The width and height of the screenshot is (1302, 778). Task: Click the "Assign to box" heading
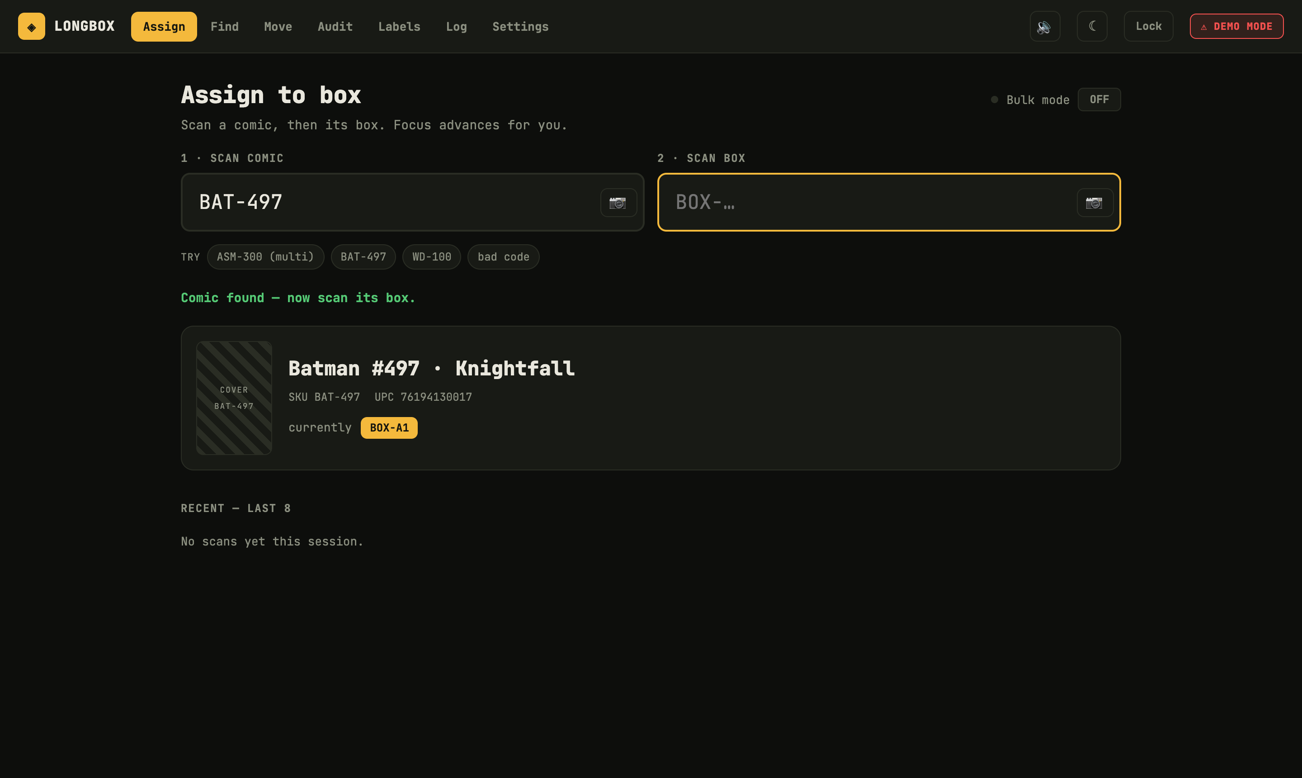pyautogui.click(x=271, y=95)
